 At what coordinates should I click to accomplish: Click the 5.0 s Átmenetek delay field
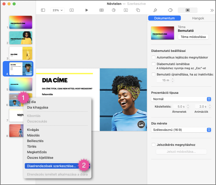tap(180, 106)
